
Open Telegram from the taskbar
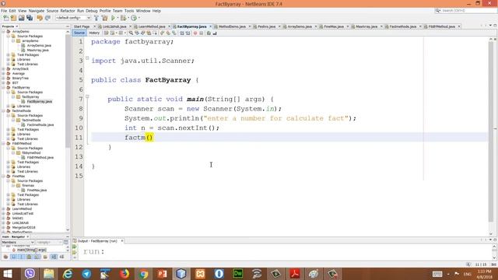click(86, 273)
